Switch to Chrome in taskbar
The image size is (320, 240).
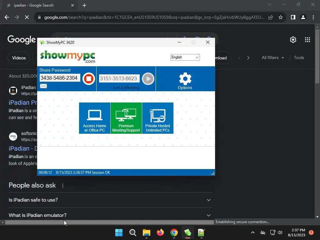(x=174, y=232)
